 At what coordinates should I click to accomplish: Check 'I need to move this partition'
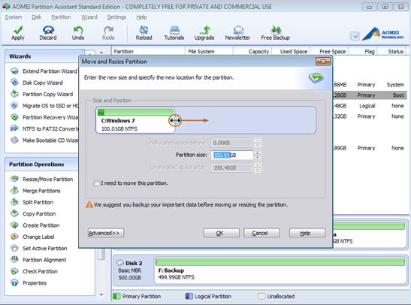point(97,183)
